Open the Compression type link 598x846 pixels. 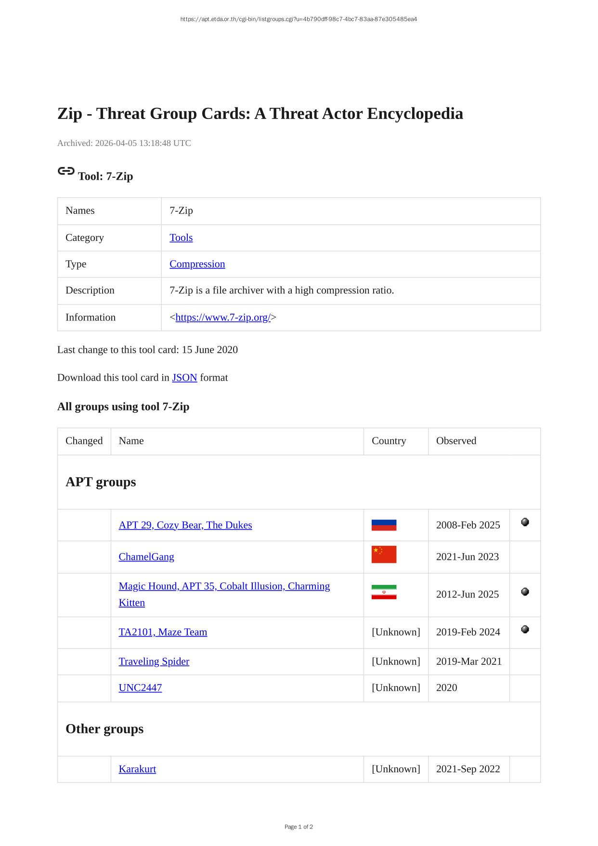coord(197,264)
